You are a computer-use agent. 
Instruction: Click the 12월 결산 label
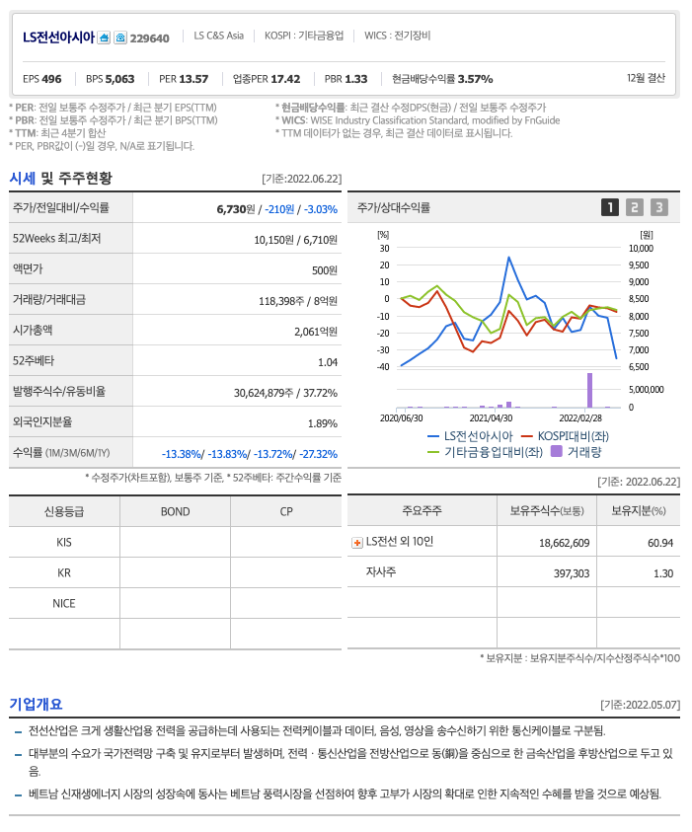click(646, 78)
